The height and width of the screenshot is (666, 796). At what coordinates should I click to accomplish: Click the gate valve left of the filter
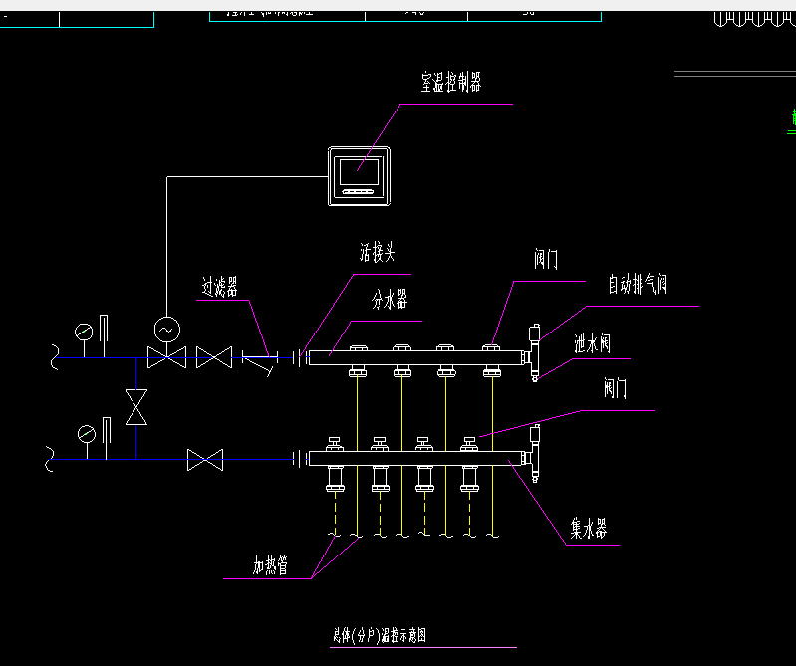(x=214, y=357)
